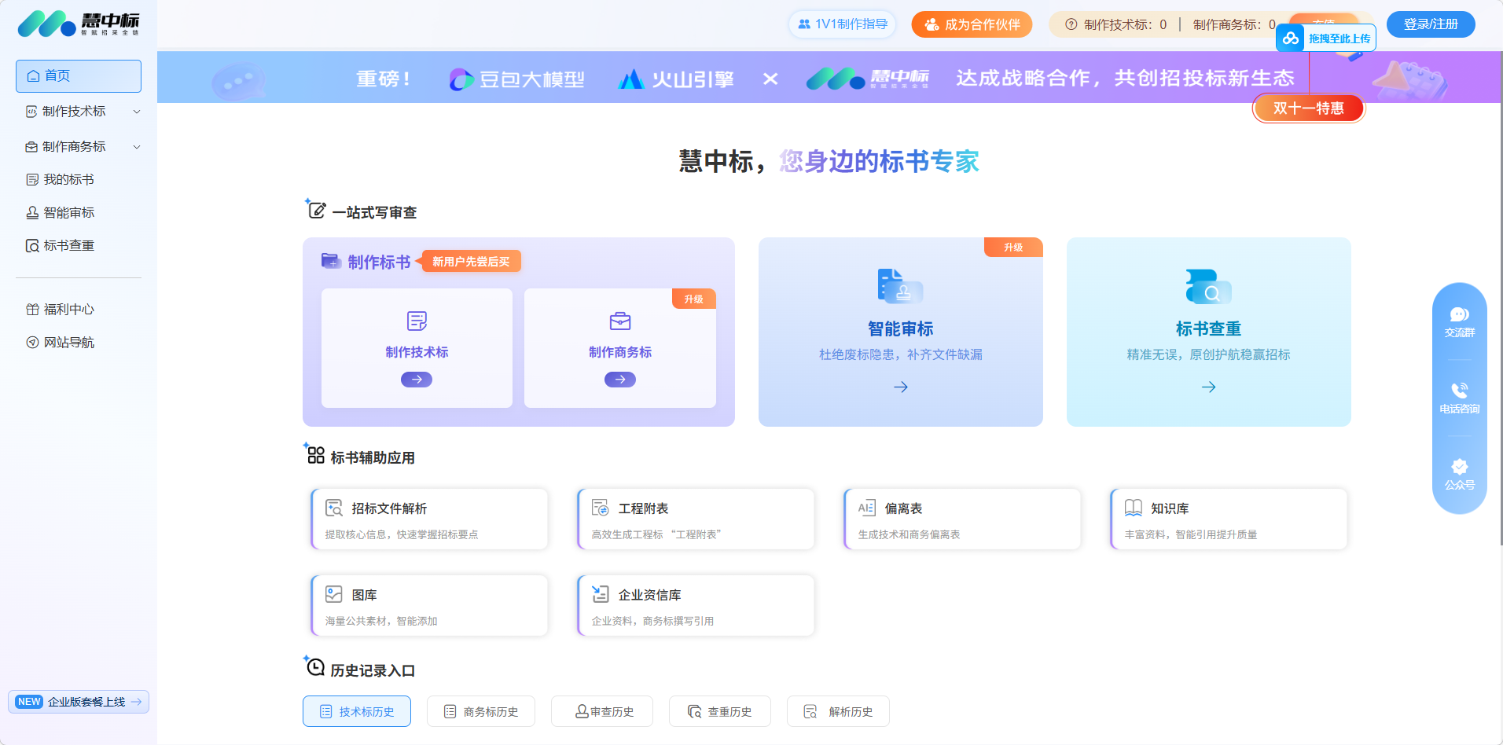Click the 工程附表 icon
The height and width of the screenshot is (745, 1503).
coord(601,508)
